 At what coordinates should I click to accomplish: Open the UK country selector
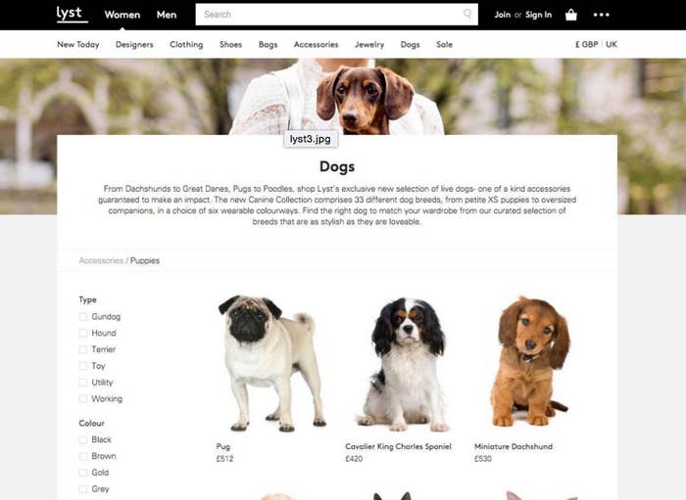tap(612, 44)
